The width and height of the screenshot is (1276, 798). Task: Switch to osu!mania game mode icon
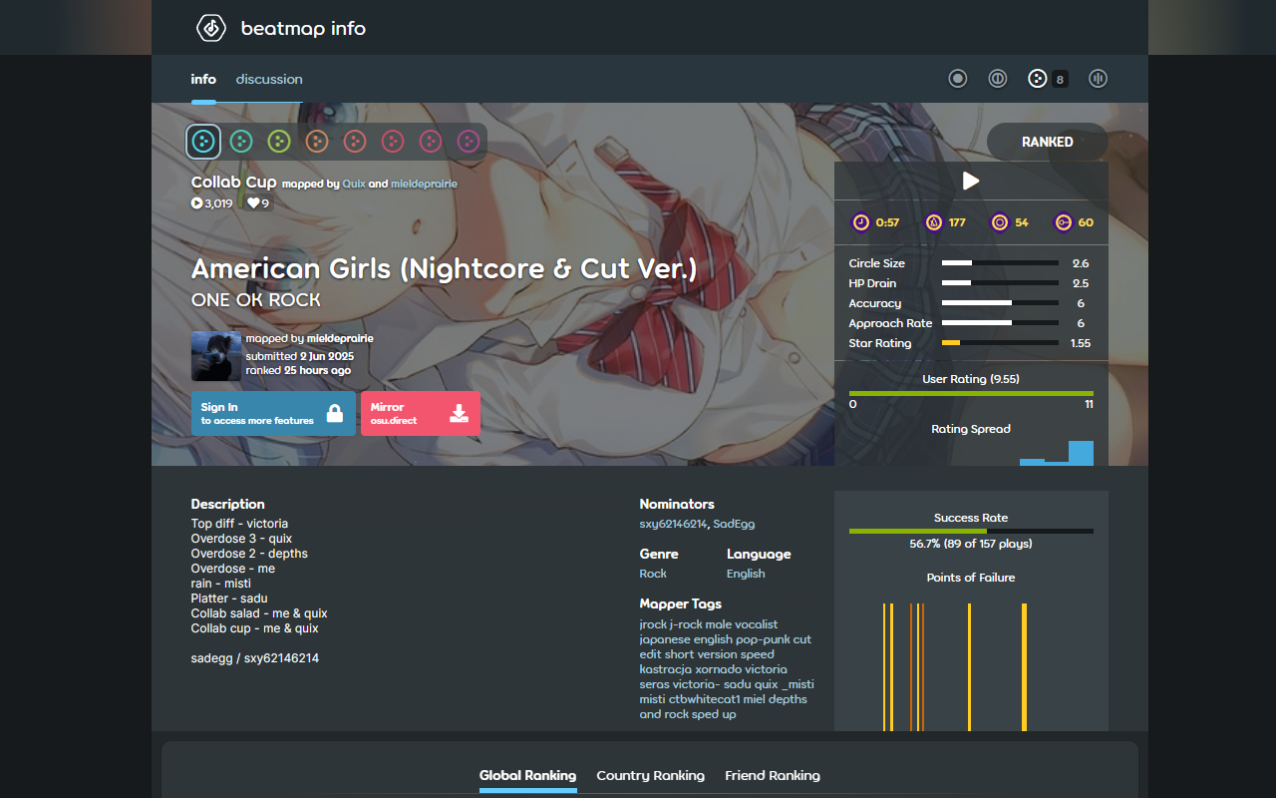[x=1099, y=79]
